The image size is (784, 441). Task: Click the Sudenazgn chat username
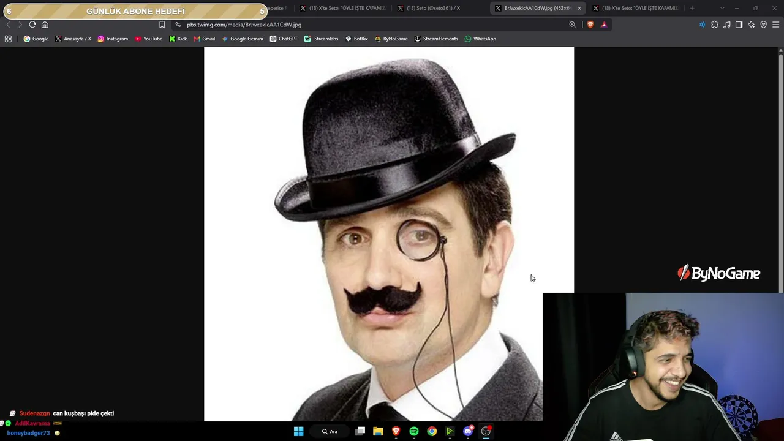point(34,413)
